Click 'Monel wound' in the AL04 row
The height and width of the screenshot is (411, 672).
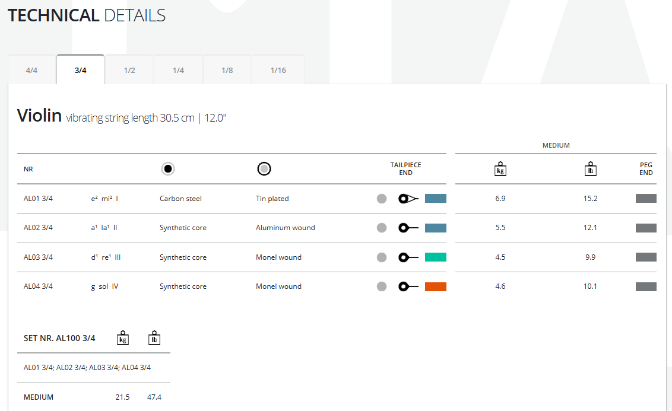tap(278, 286)
